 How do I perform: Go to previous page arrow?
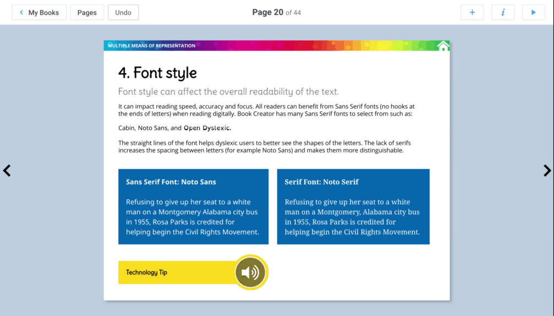[7, 171]
